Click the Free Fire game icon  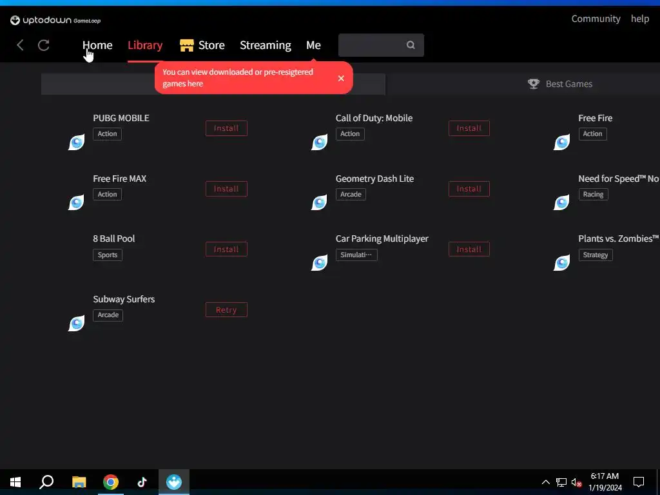561,142
